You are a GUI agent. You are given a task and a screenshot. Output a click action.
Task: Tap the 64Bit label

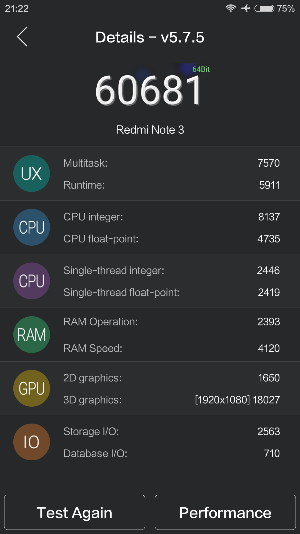(201, 69)
